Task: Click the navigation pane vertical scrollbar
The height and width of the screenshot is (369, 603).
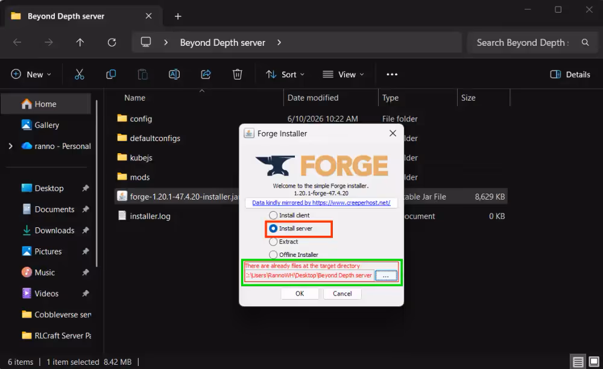Action: click(x=96, y=183)
